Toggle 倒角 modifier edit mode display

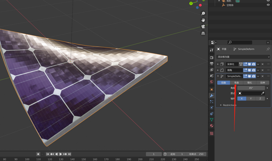click(x=245, y=70)
